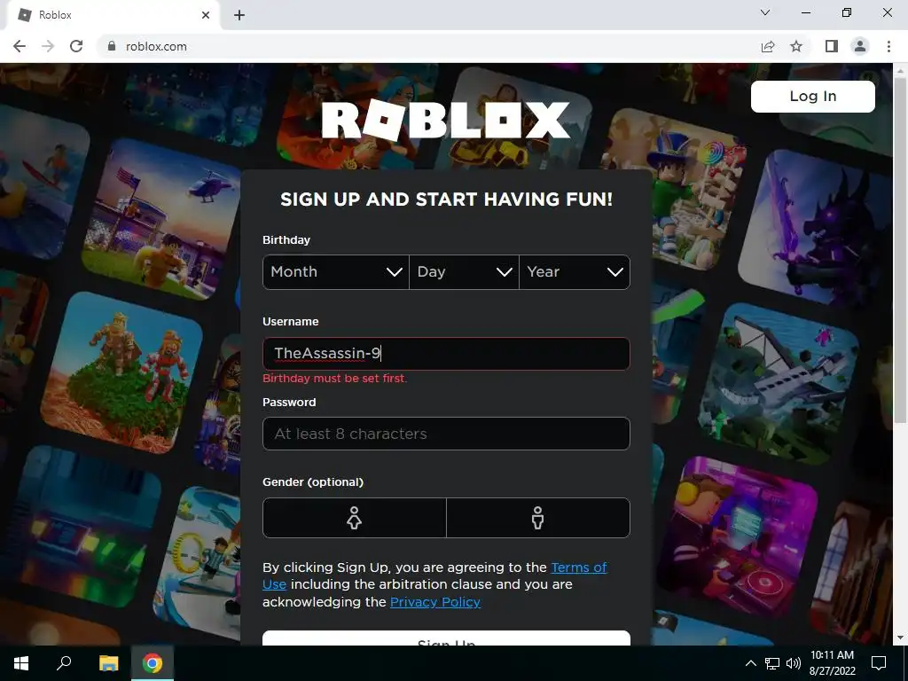Click the ROBLOX logo
The image size is (908, 681).
pyautogui.click(x=446, y=121)
